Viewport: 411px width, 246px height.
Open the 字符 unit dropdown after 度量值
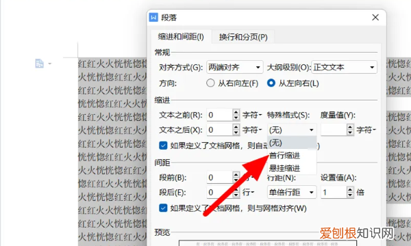366,130
